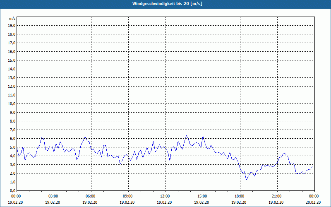
Task: Select the 9,0 y-axis label
Action: (x=12, y=112)
